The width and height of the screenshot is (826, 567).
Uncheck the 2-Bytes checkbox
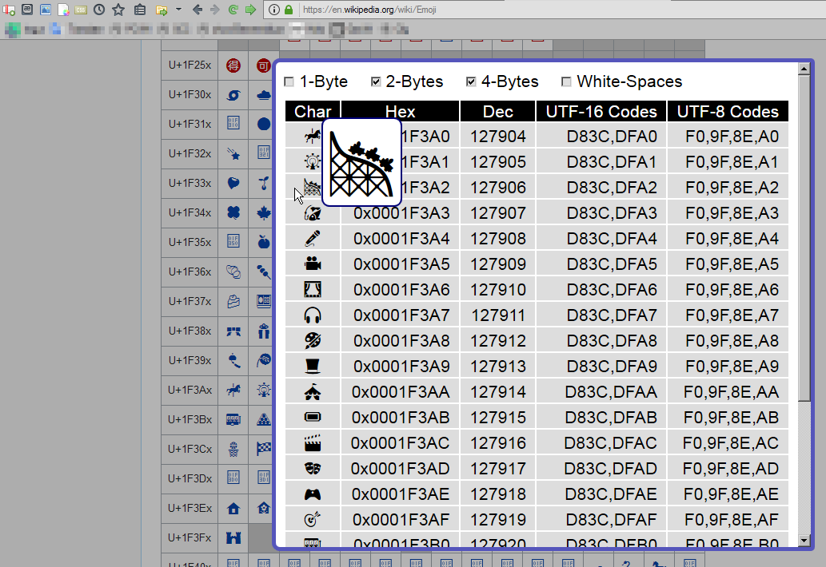click(376, 81)
